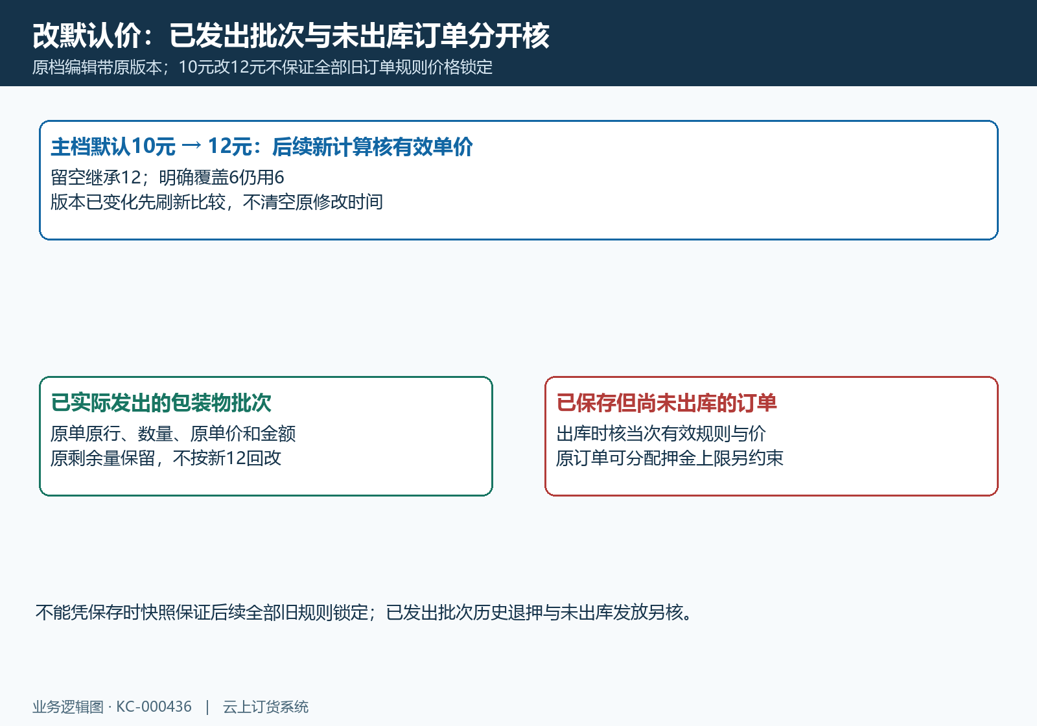Select red heading 已保存但尚未出库的订单
The image size is (1037, 726).
click(x=666, y=403)
